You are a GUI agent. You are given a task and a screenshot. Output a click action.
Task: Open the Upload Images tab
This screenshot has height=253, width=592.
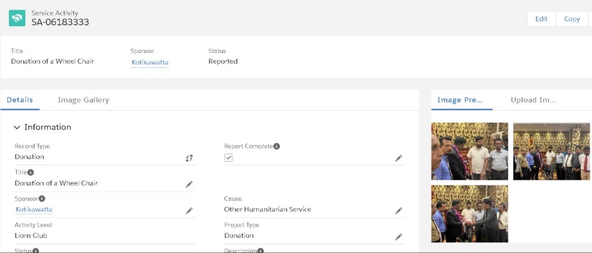pyautogui.click(x=533, y=100)
